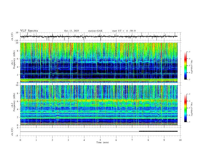Click the "log(PSD)(V²/Hz)" label beside ch.1 colorbar
Viewport: 203px width, 157px height.
192,67
